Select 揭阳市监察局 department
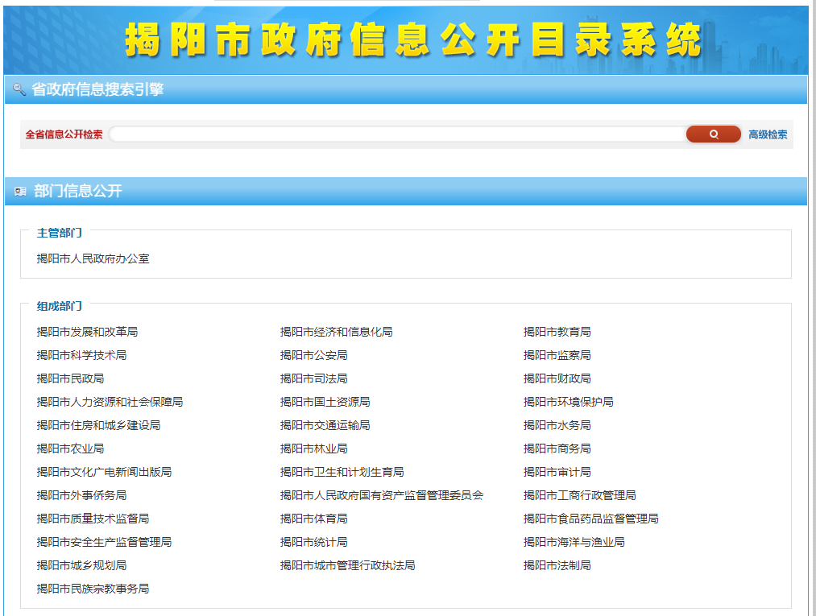 pos(557,355)
